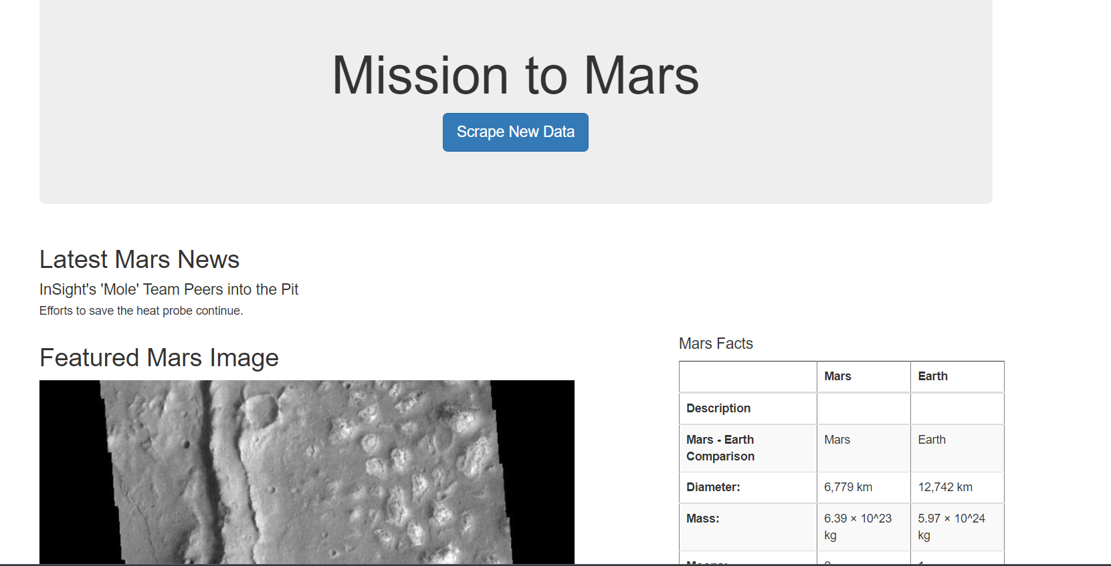Select the Mass row label
The image size is (1111, 566).
point(702,518)
